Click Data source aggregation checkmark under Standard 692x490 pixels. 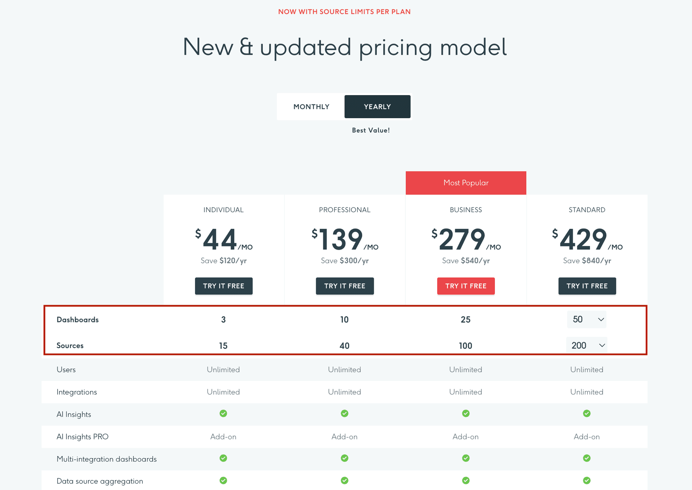coord(586,481)
